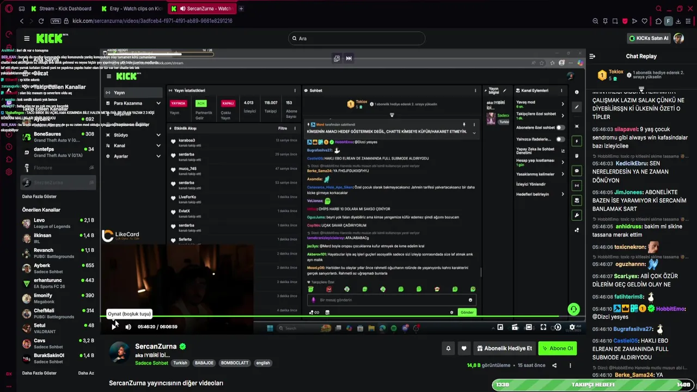Click Daha Az under recommended channels

pyautogui.click(x=86, y=373)
